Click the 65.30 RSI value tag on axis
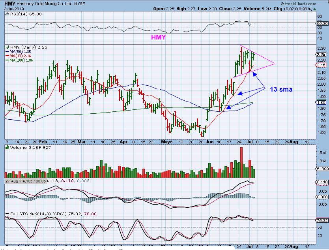The image size is (329, 250). (x=322, y=24)
